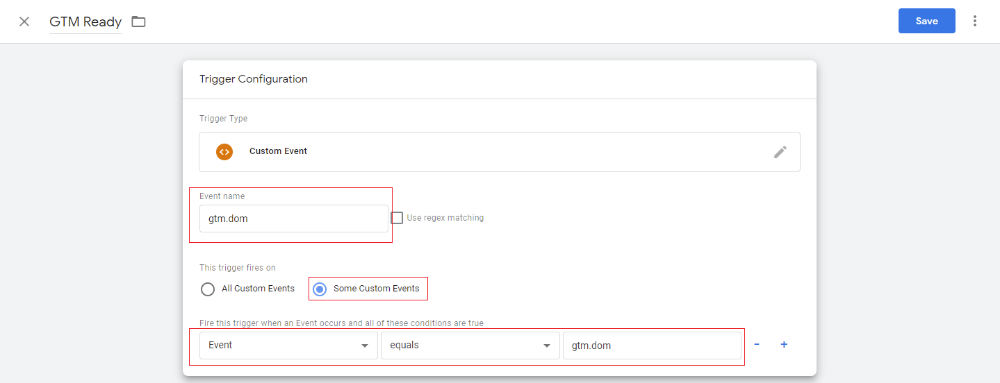Click the orange Custom Event type icon
Viewport: 1000px width, 383px height.
coord(224,151)
